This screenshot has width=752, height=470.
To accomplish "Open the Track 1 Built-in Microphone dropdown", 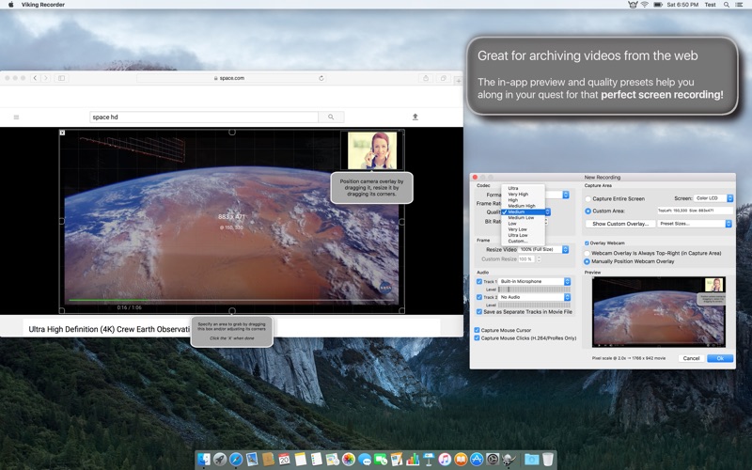I will click(534, 281).
